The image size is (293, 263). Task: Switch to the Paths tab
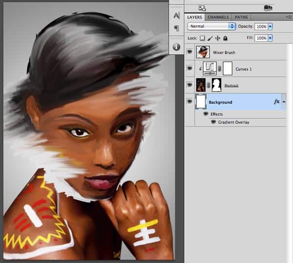[x=241, y=17]
